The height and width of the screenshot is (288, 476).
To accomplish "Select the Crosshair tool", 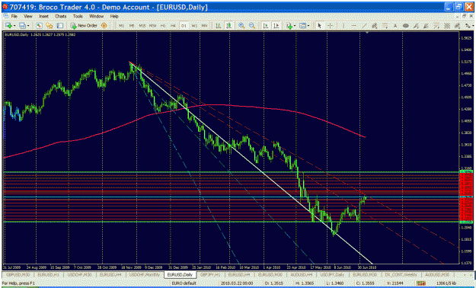I will [x=330, y=26].
